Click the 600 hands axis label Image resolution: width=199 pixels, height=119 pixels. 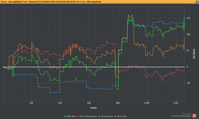(x=89, y=103)
